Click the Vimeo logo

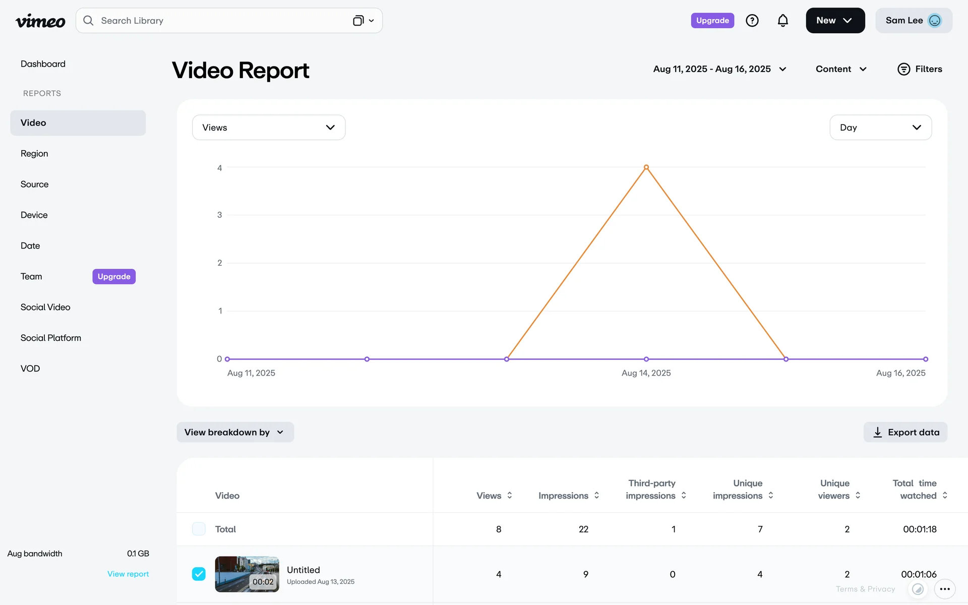tap(40, 21)
